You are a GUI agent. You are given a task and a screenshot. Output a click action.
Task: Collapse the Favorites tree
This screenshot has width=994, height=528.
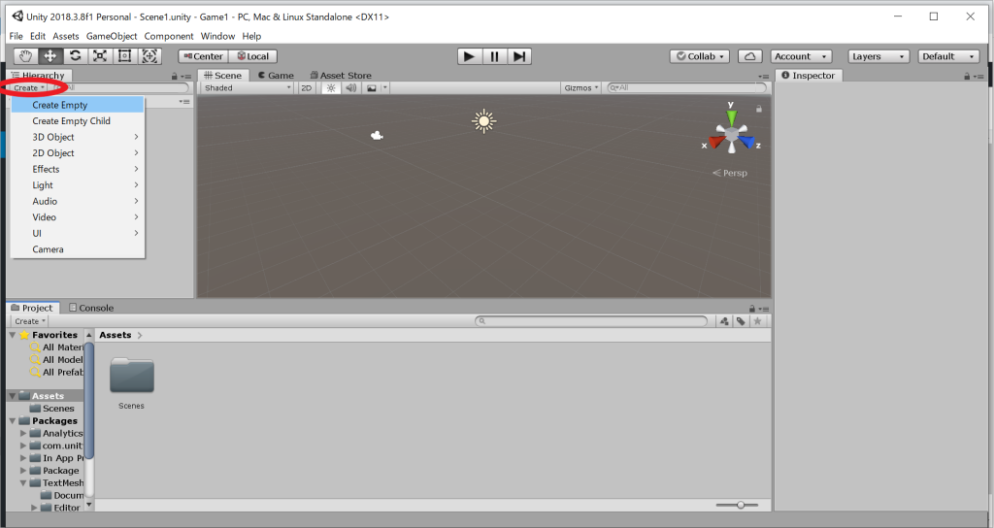pos(13,335)
